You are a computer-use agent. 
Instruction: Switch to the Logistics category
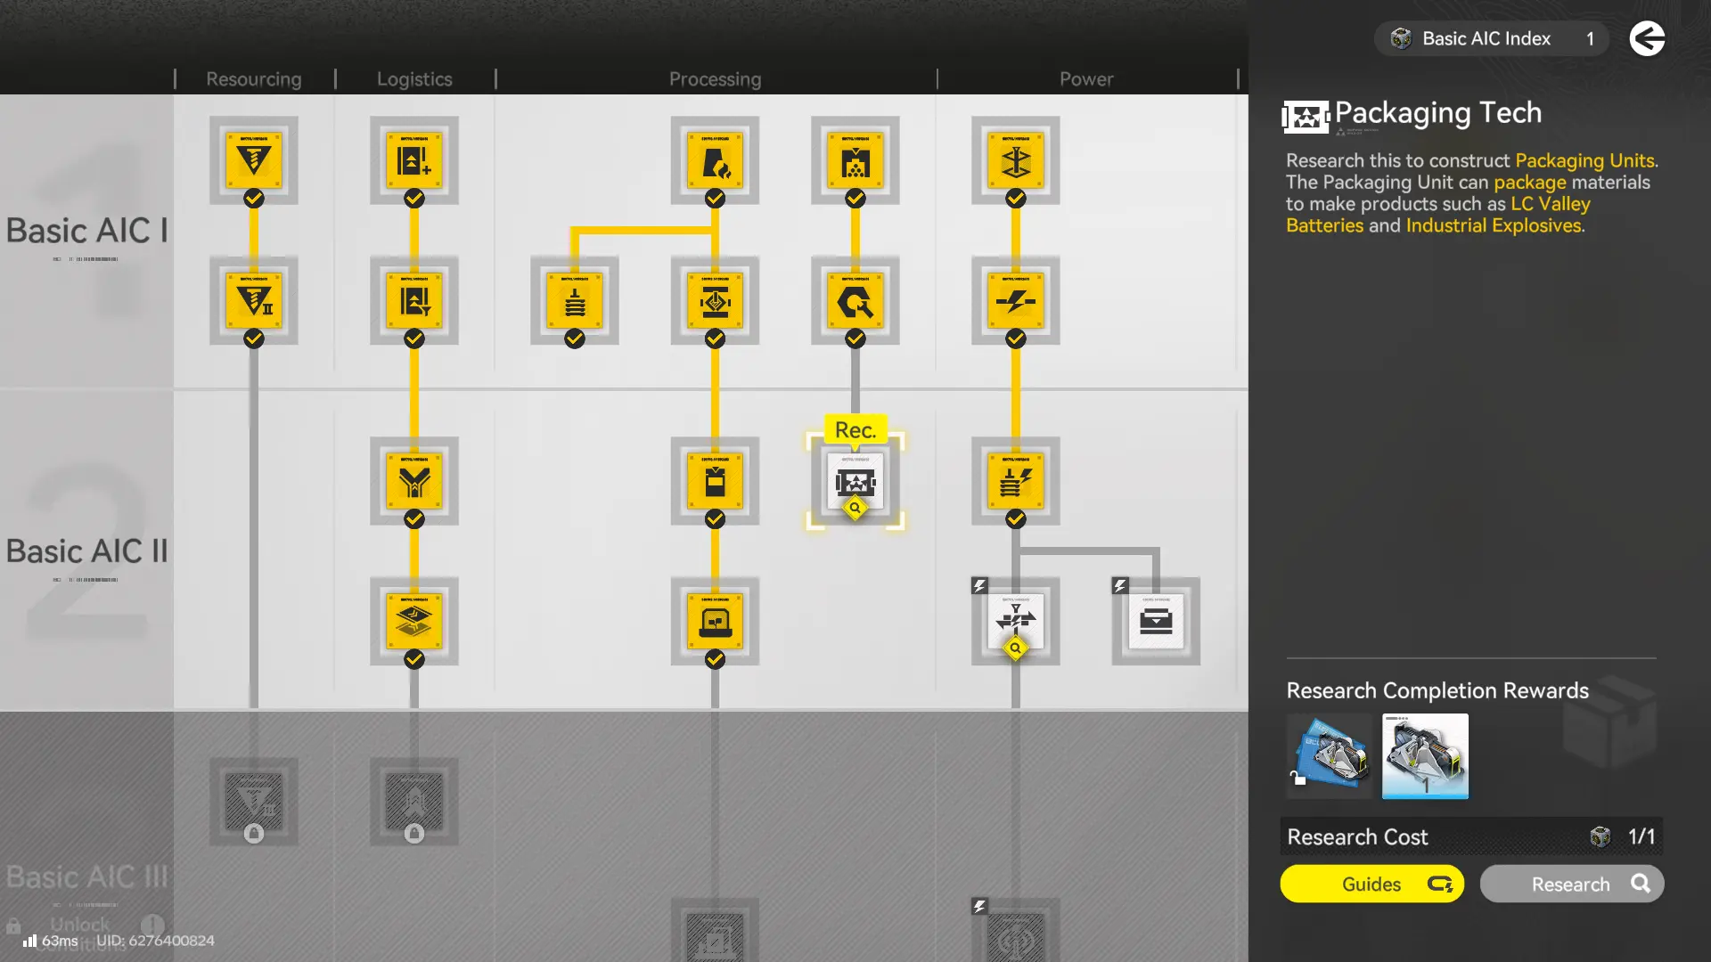click(414, 79)
